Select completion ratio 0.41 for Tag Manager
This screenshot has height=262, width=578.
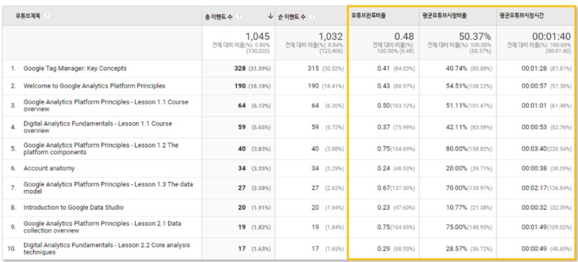(383, 69)
